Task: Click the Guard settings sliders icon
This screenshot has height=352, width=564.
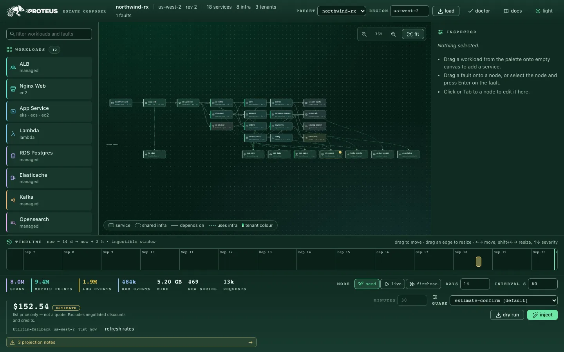Action: [x=435, y=297]
